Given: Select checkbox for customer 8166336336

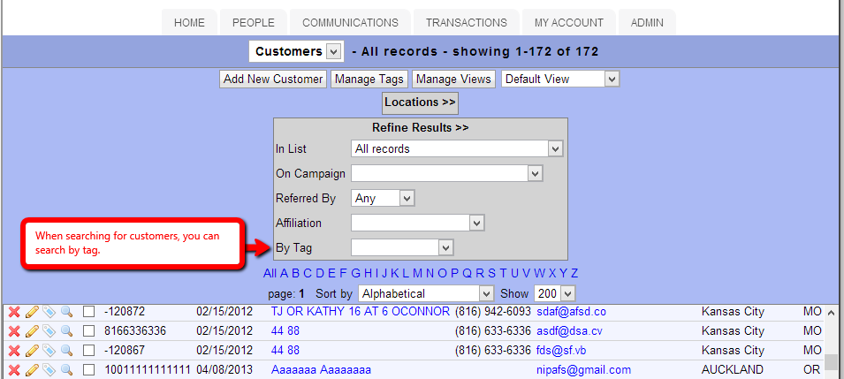Looking at the screenshot, I should (88, 331).
